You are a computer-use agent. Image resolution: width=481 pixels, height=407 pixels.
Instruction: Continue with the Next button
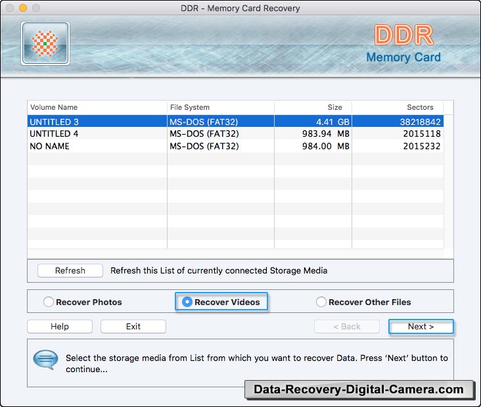coord(421,326)
